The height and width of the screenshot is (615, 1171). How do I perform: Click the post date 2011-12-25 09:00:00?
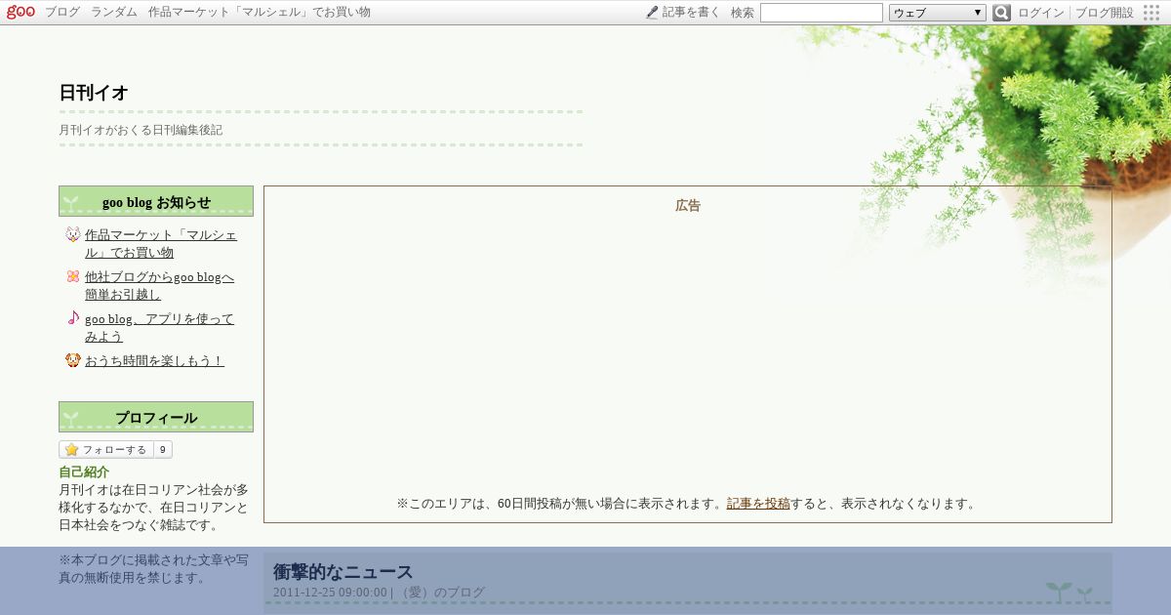click(x=330, y=593)
